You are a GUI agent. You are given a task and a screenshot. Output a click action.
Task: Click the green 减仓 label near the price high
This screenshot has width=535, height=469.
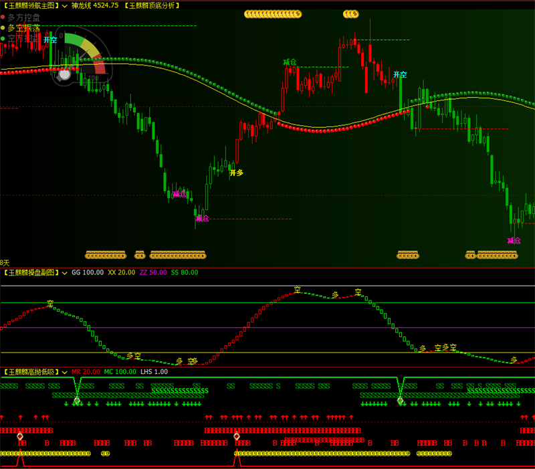point(290,62)
